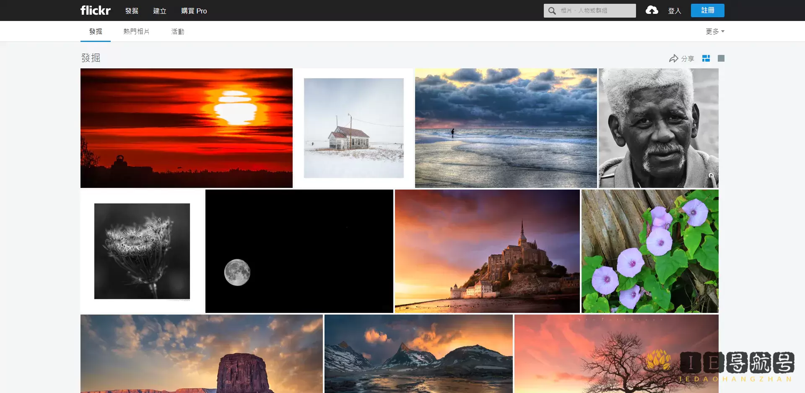Click the blue 註冊 button
Viewport: 805px width, 393px height.
point(707,10)
